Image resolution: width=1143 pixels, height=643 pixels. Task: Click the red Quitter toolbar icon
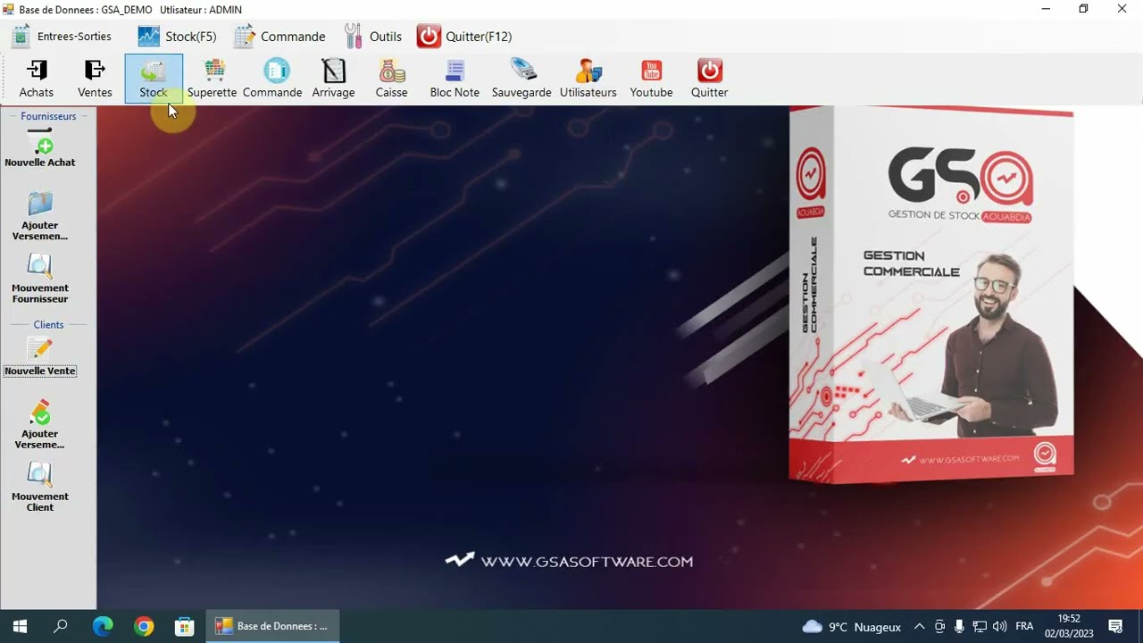(710, 79)
